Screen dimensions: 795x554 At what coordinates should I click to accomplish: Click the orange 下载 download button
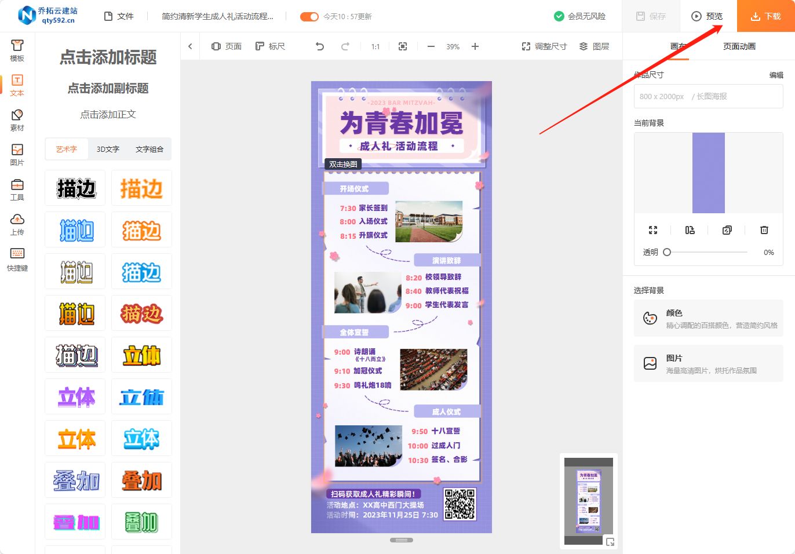coord(766,16)
